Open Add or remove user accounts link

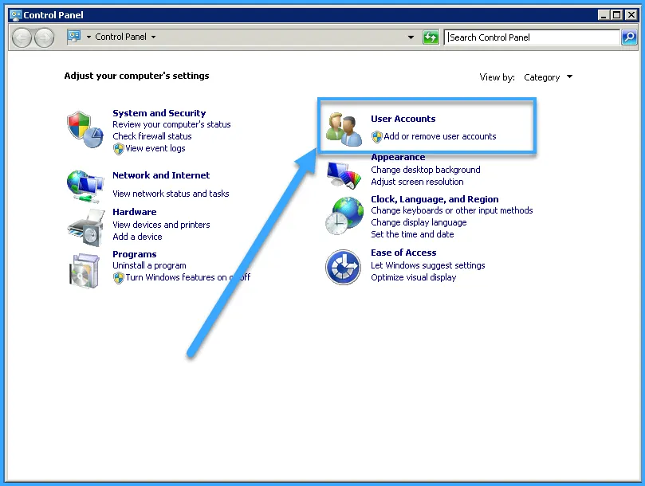pos(439,136)
